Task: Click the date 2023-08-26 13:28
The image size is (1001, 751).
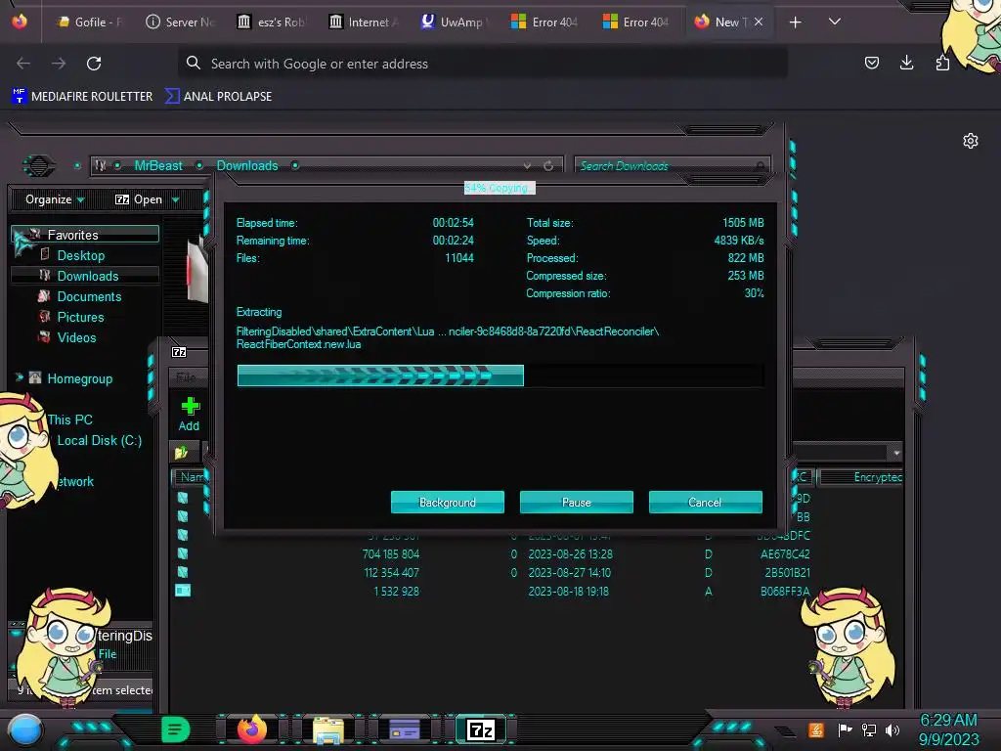Action: 570,553
